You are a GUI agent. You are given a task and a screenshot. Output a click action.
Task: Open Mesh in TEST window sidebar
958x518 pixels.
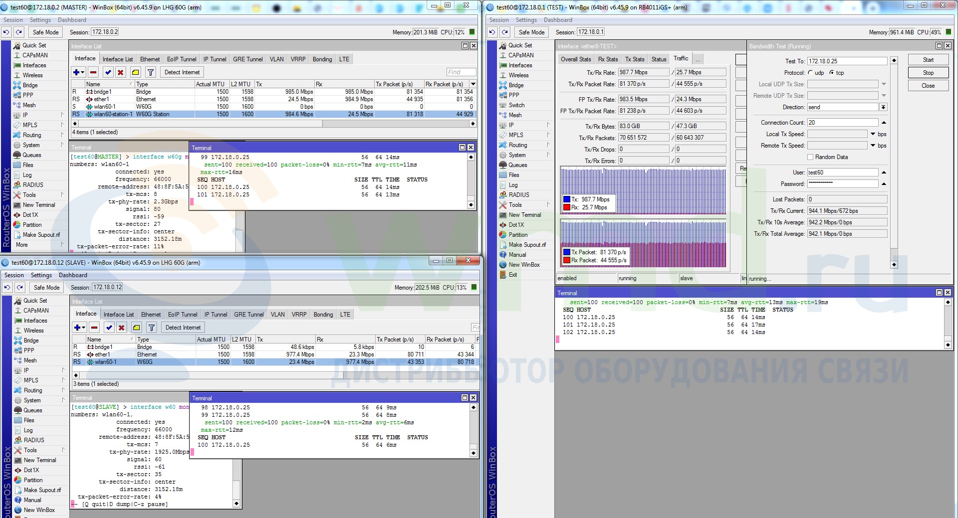click(x=515, y=115)
